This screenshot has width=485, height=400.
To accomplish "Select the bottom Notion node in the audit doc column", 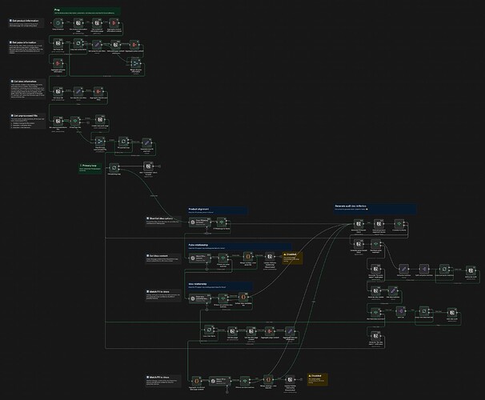I will pyautogui.click(x=375, y=336).
